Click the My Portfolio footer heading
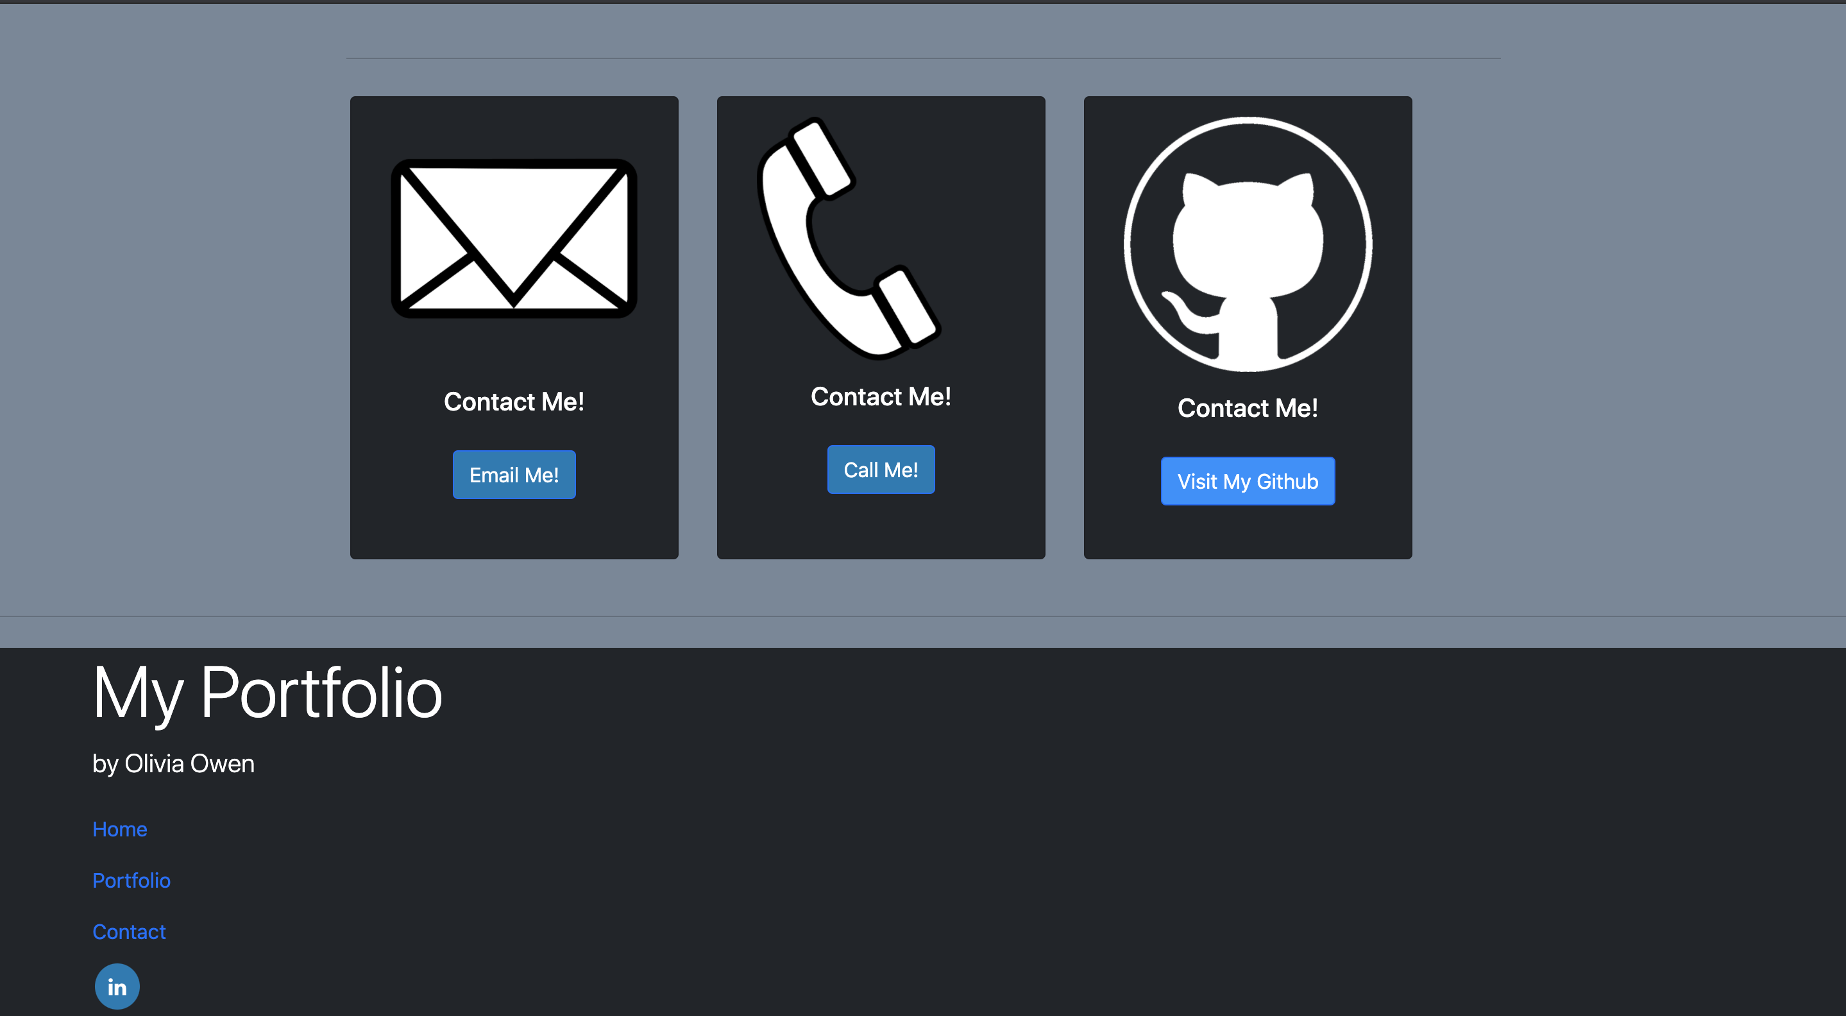Screen dimensions: 1846x1016 (267, 693)
